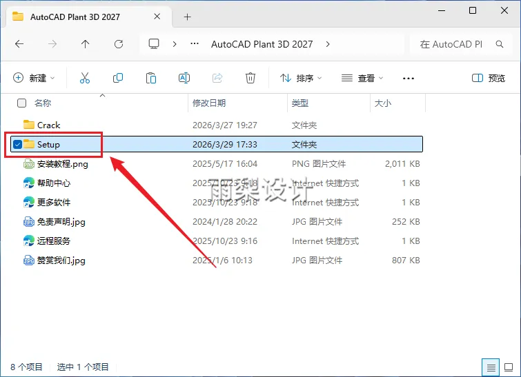Click the 远程服务 shortcut icon
The height and width of the screenshot is (377, 521).
pyautogui.click(x=29, y=241)
